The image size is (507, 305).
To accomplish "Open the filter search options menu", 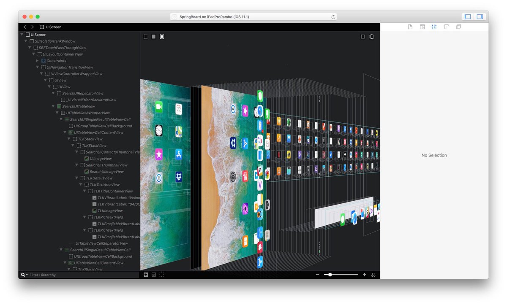I will [x=26, y=275].
